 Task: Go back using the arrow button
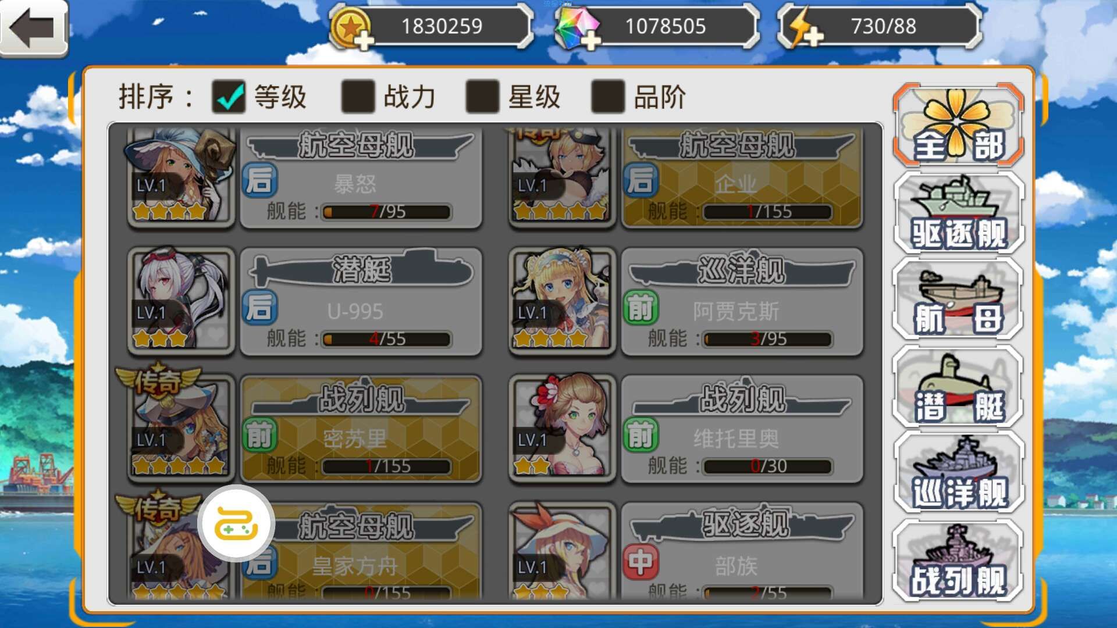tap(33, 28)
